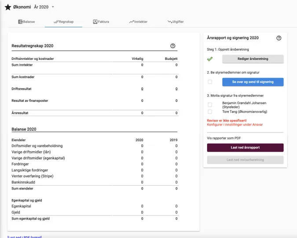
Task: Click the Virkelig column header
Action: click(138, 59)
